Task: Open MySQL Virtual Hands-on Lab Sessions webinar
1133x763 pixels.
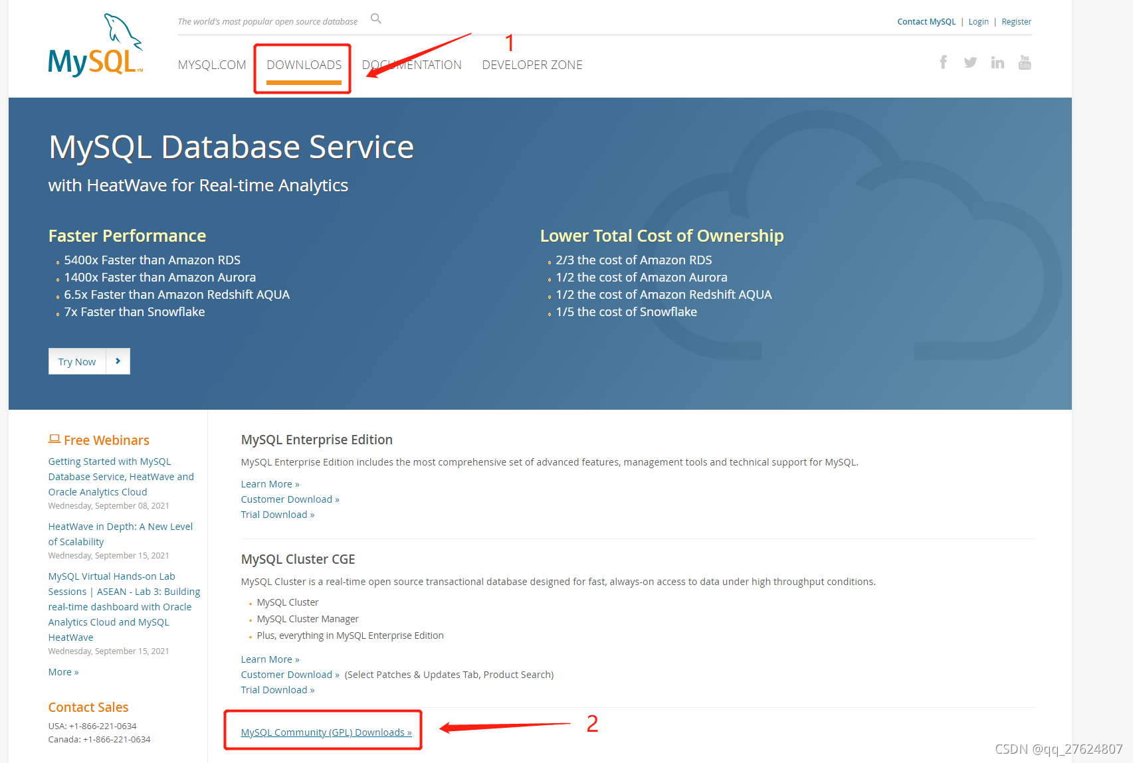Action: point(124,607)
